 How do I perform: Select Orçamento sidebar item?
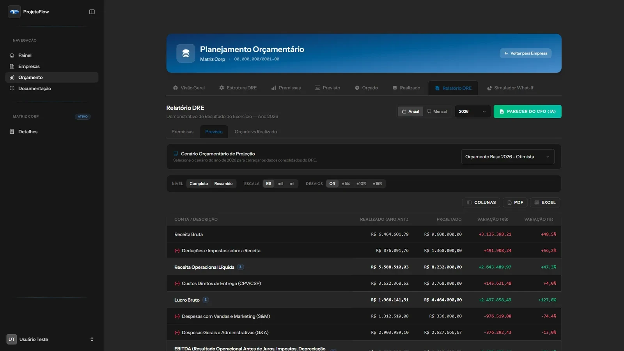coord(52,77)
